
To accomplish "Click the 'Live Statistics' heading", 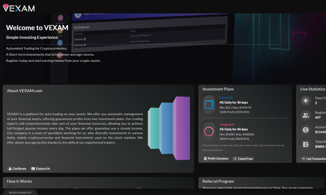I will click(313, 89).
